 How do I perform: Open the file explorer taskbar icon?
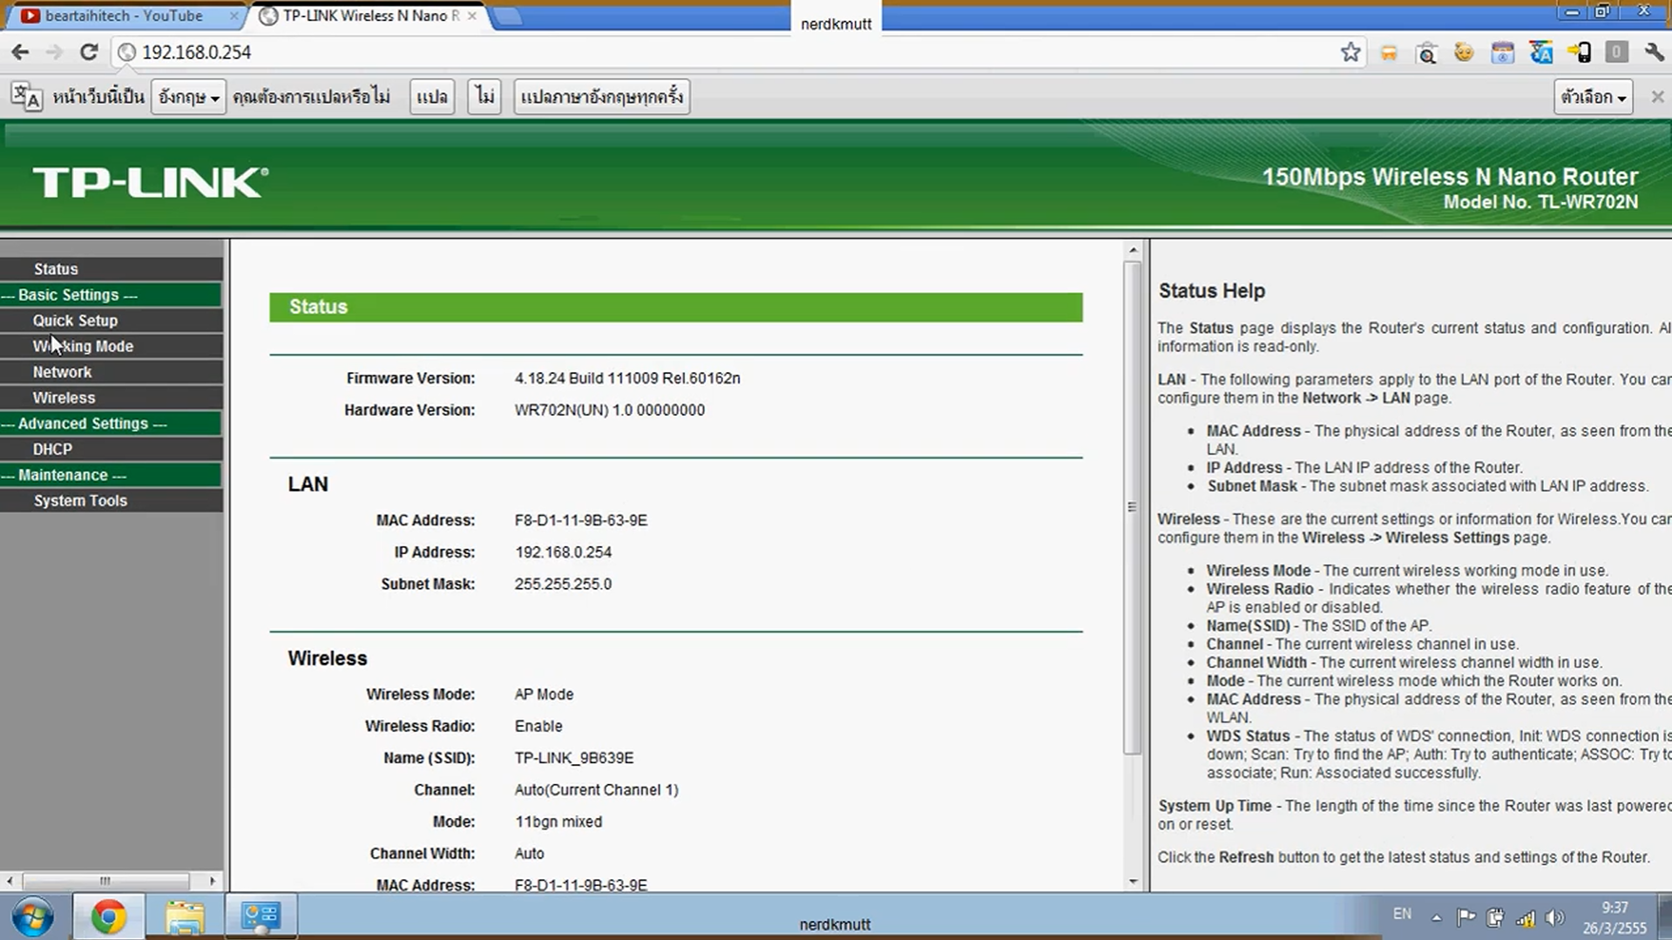click(x=185, y=917)
